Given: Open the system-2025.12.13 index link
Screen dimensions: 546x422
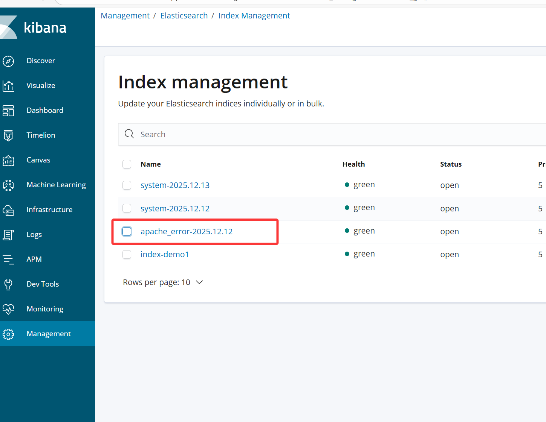Looking at the screenshot, I should click(x=175, y=185).
